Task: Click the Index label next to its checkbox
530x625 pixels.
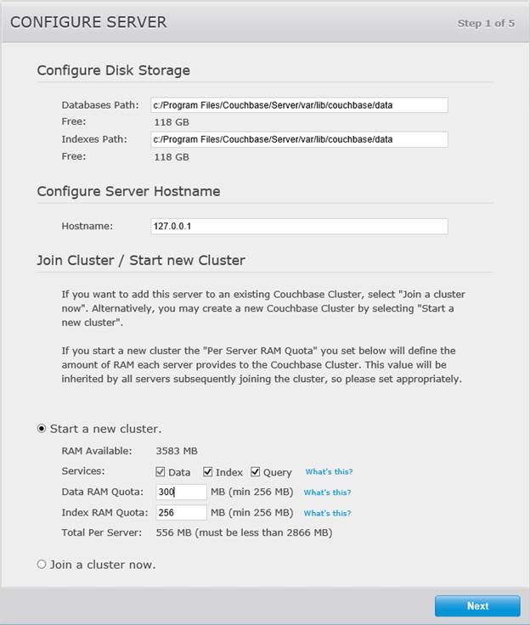Action: (x=229, y=472)
